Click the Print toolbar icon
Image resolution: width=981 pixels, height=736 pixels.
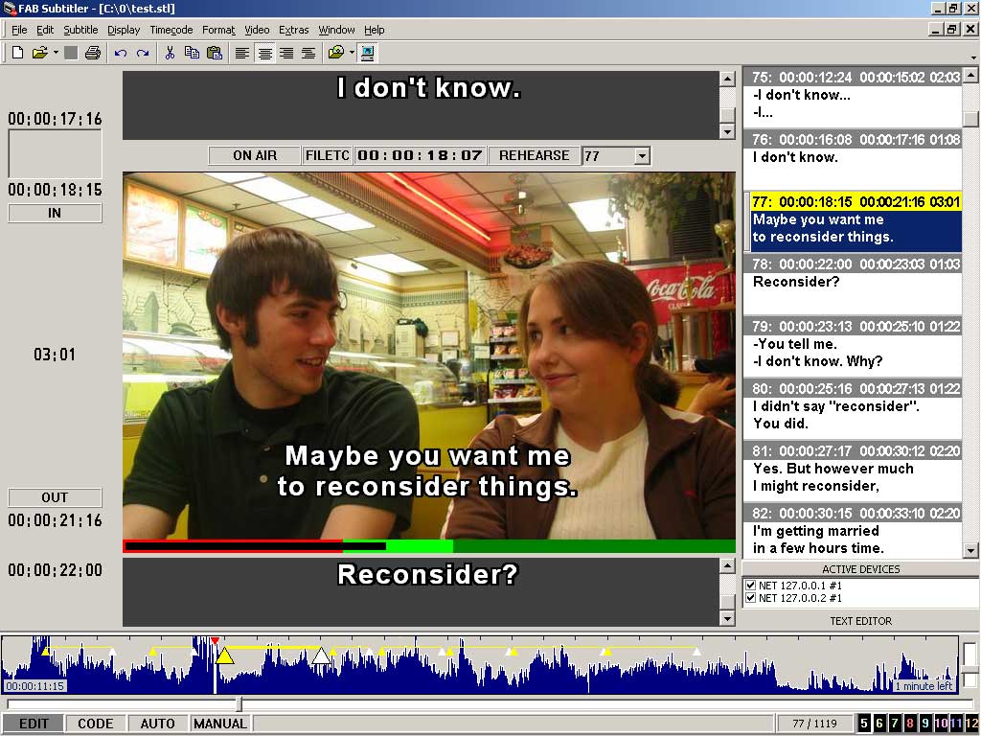92,53
